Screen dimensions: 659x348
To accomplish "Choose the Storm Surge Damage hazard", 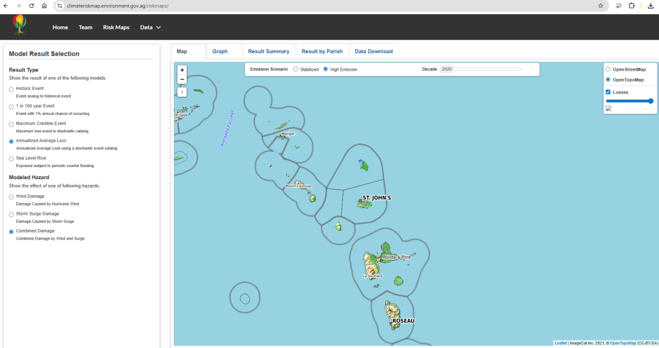I will pyautogui.click(x=11, y=214).
